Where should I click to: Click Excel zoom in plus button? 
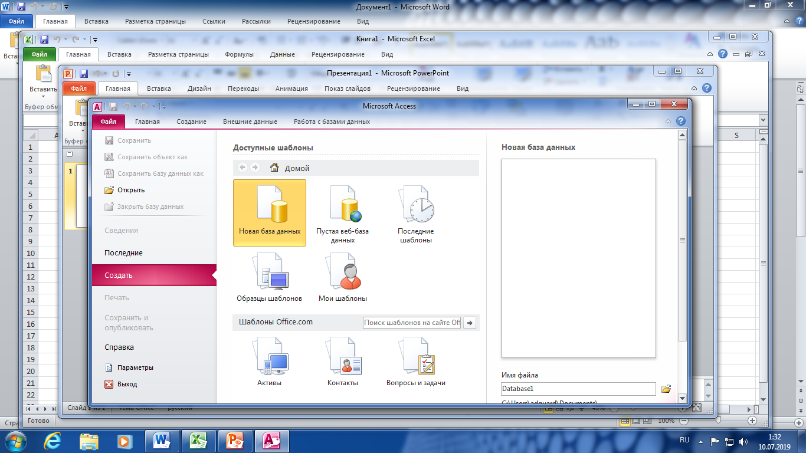click(x=752, y=421)
